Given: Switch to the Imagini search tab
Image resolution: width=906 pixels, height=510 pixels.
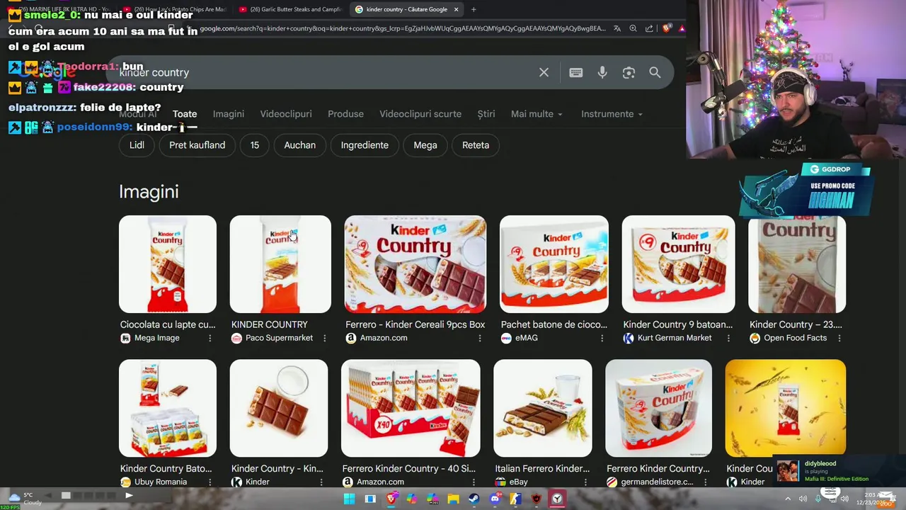Looking at the screenshot, I should [x=229, y=114].
